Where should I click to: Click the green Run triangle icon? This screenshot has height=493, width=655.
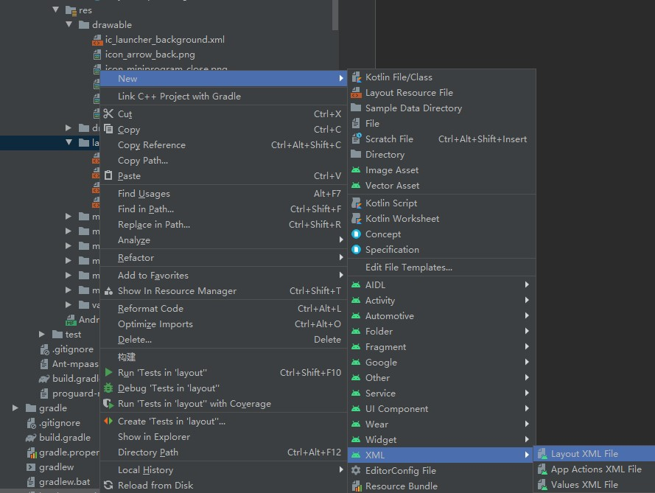tap(108, 372)
